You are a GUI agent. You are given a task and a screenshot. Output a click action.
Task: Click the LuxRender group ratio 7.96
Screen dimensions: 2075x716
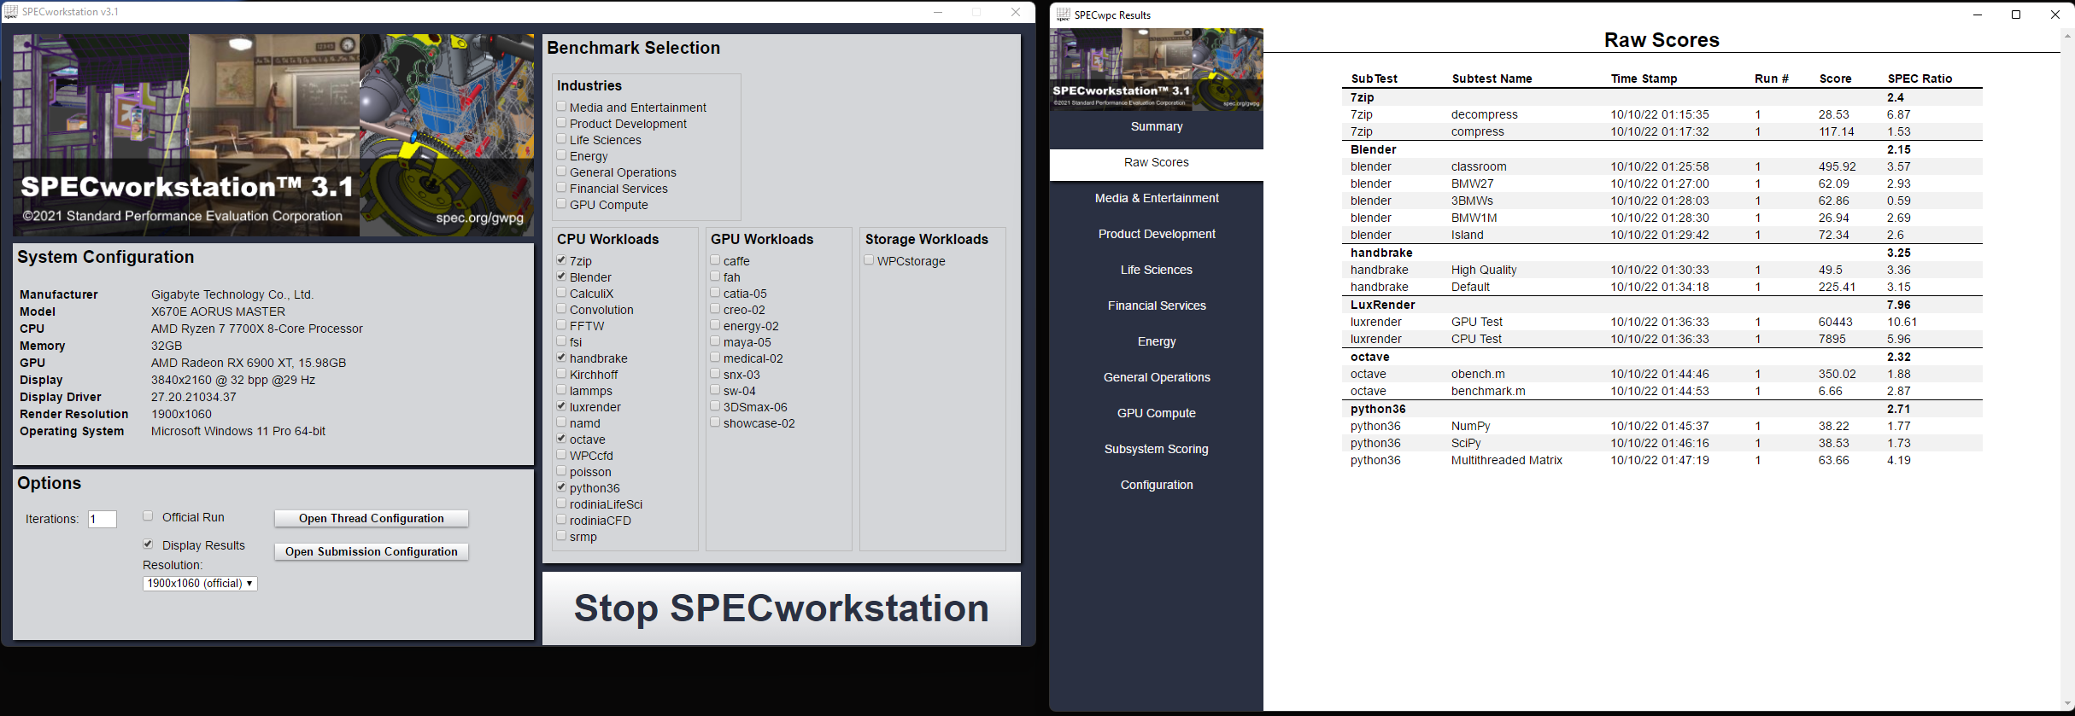[x=1898, y=305]
